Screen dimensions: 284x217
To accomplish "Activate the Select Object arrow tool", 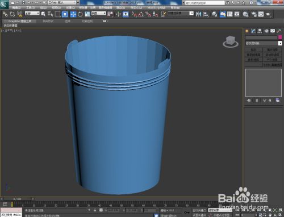I will [43, 14].
